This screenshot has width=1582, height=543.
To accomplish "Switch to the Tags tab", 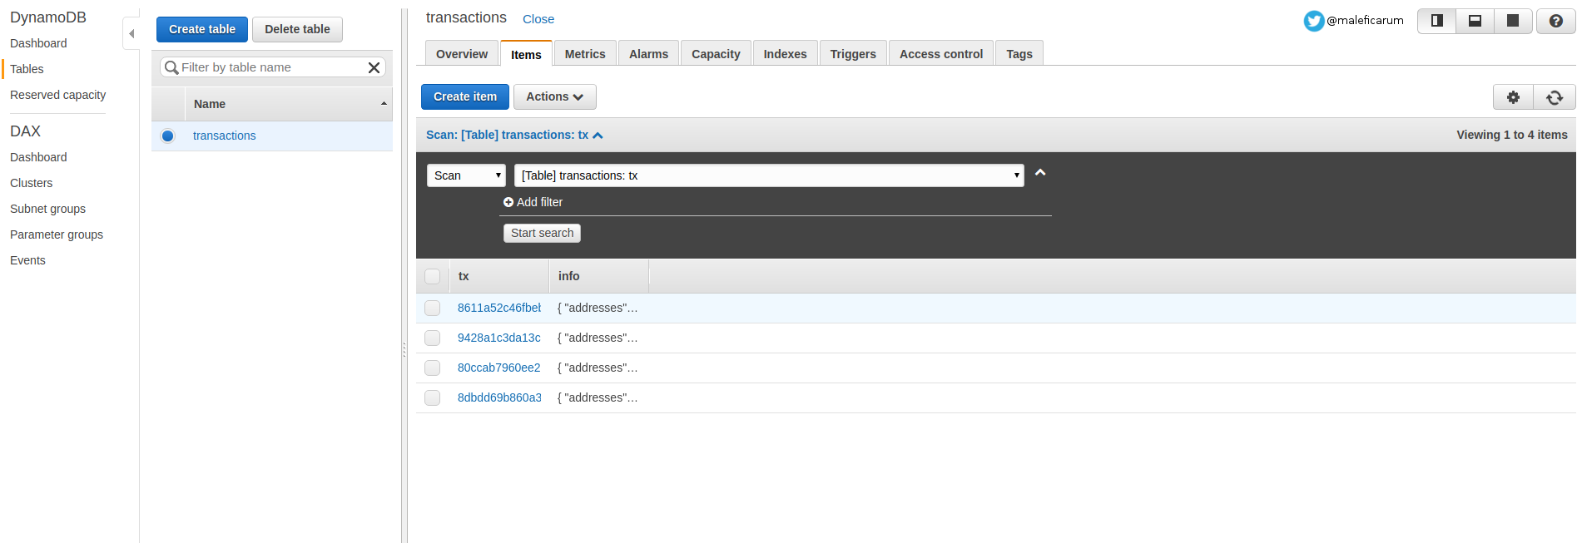I will (1019, 54).
